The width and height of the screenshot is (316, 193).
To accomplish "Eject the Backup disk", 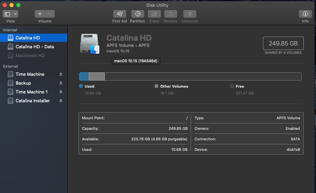I will coord(61,83).
